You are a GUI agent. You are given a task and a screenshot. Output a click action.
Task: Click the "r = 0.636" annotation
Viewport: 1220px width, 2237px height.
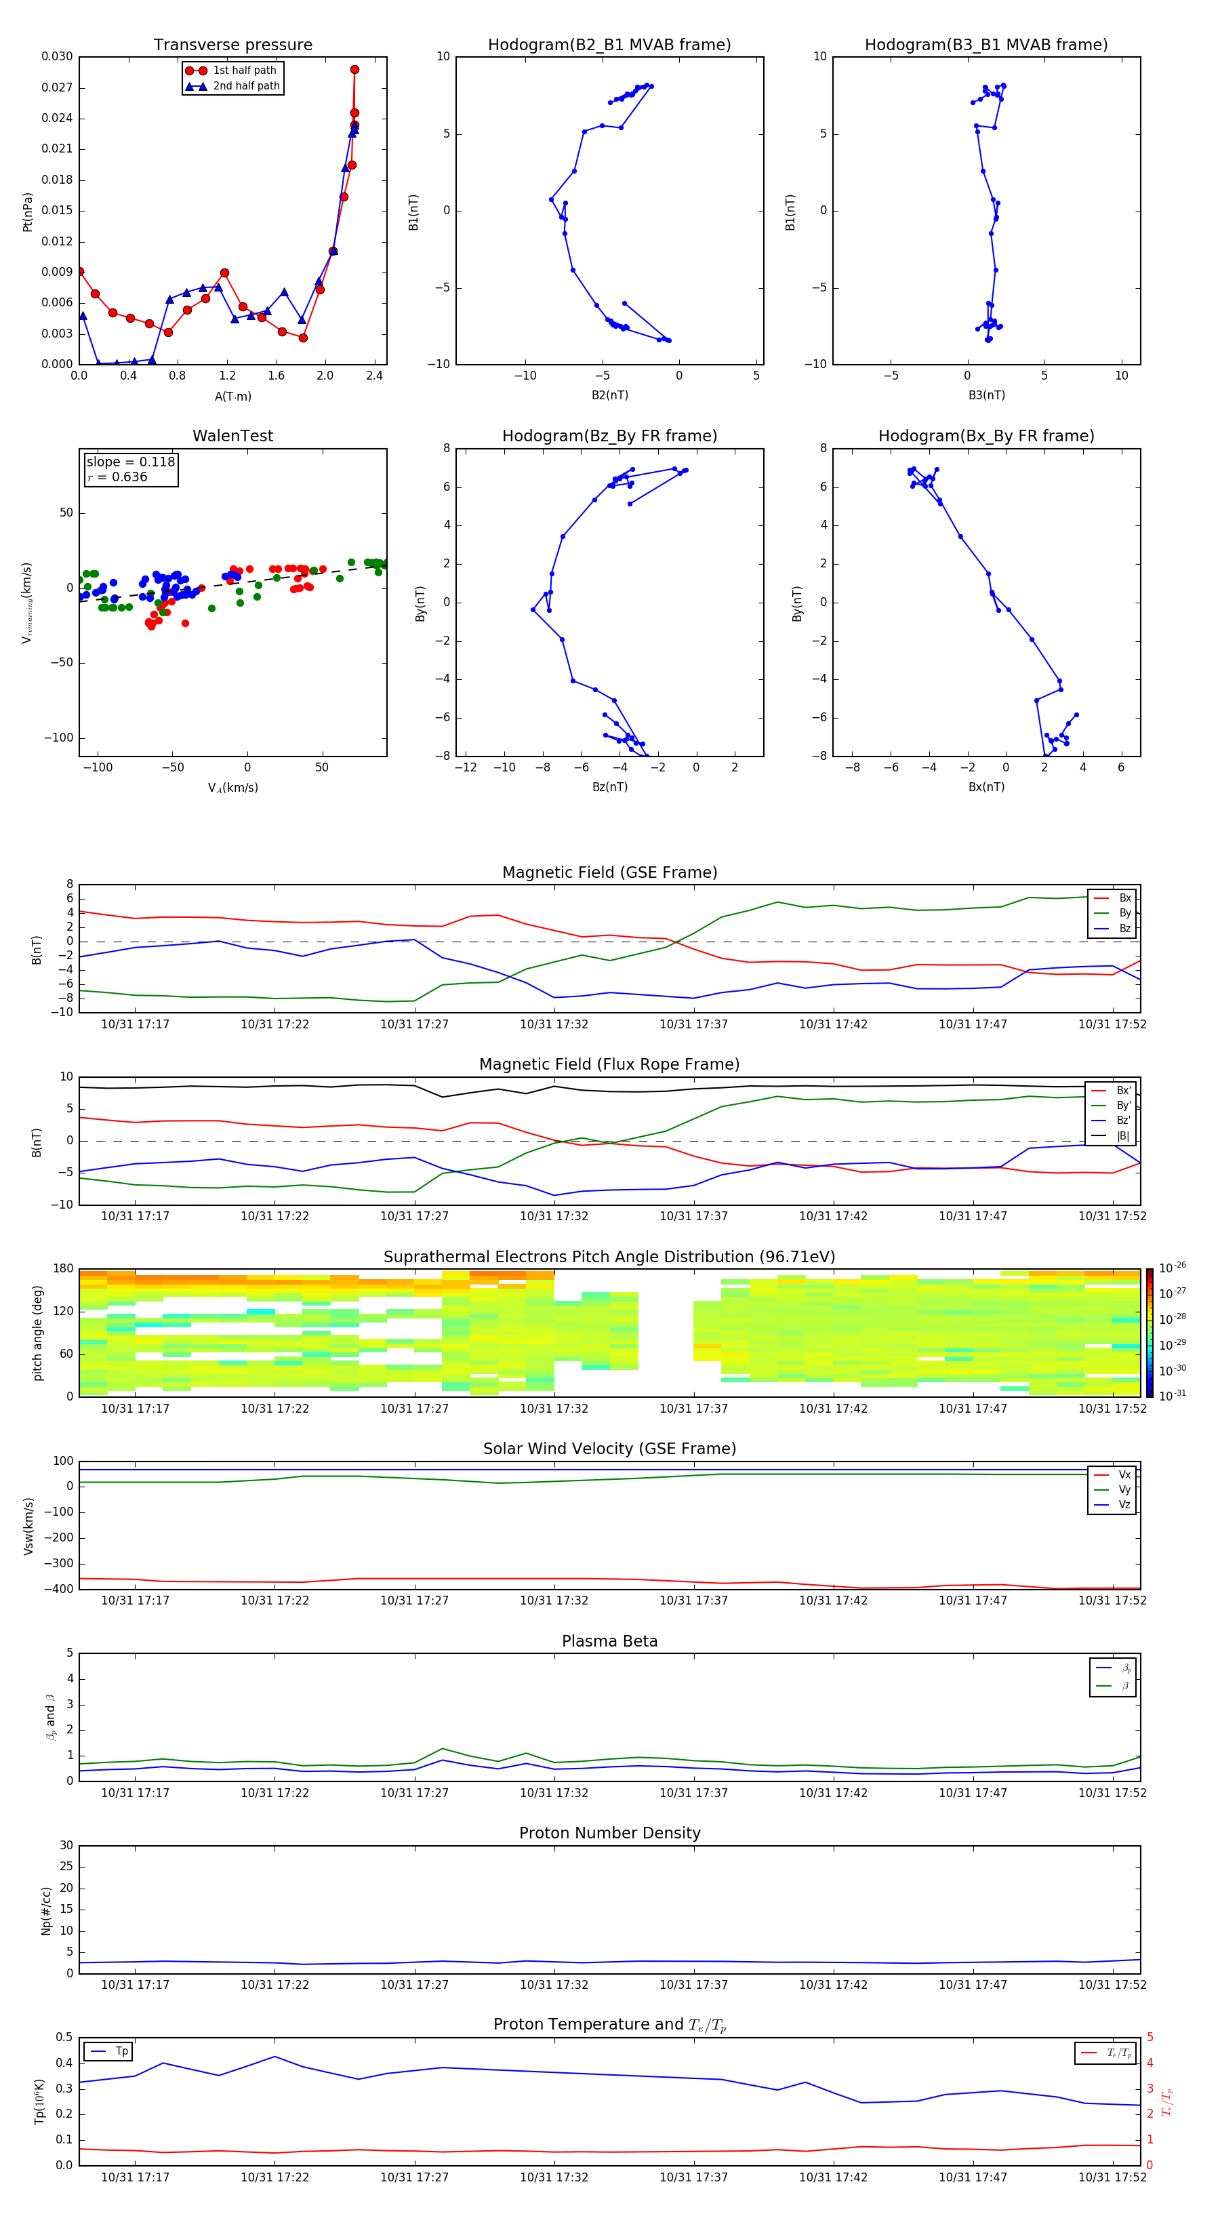(117, 477)
